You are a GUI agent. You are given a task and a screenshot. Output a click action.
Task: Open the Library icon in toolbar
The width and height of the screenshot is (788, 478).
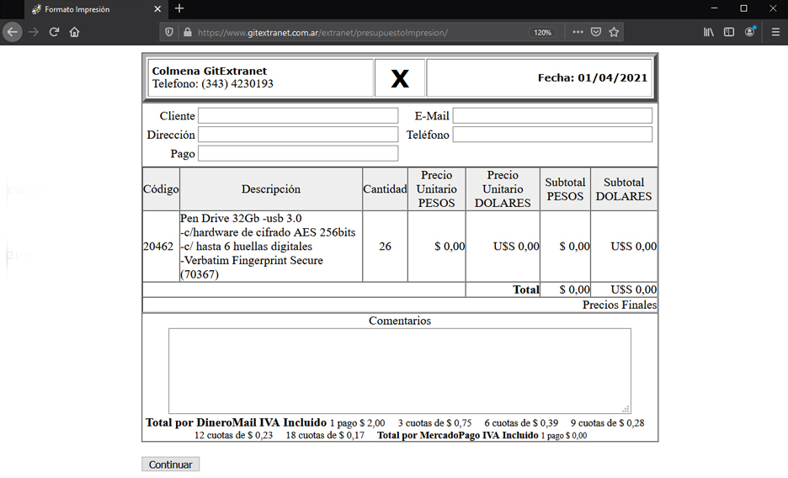[709, 32]
